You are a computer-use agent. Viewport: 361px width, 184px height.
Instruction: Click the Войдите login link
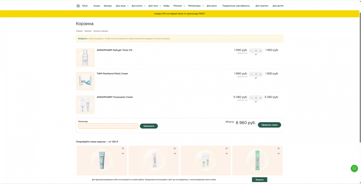pos(82,39)
